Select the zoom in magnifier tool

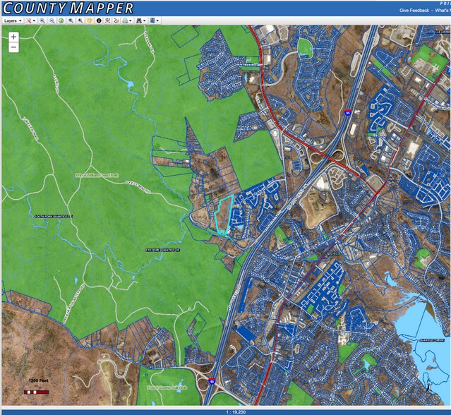coord(42,20)
